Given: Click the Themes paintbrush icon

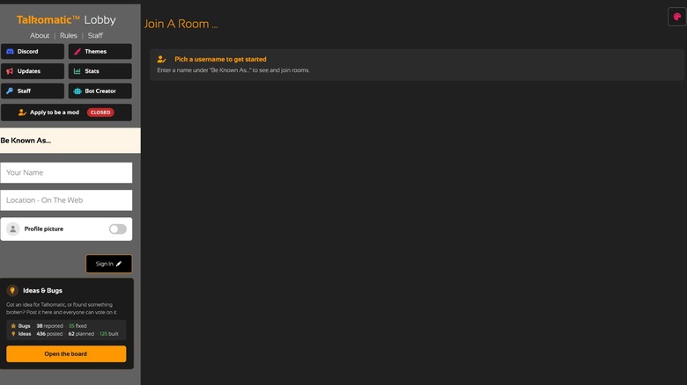Looking at the screenshot, I should [x=78, y=51].
